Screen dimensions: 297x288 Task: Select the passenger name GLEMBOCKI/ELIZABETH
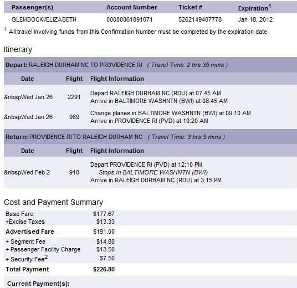(44, 19)
